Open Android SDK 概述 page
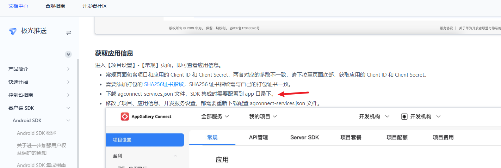The height and width of the screenshot is (168, 501). (x=37, y=133)
